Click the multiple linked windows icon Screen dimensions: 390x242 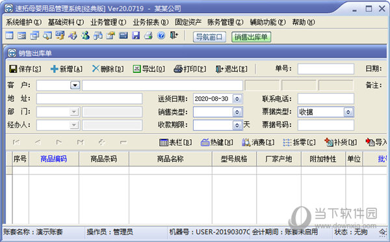pyautogui.click(x=98, y=36)
